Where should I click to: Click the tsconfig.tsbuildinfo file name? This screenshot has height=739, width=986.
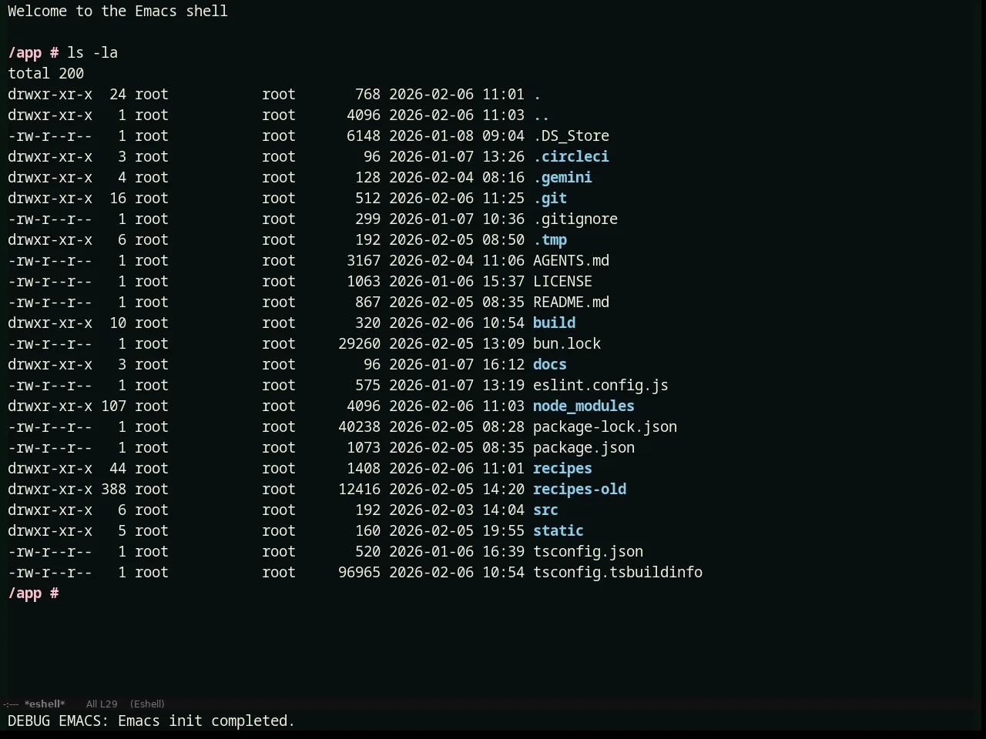[618, 572]
